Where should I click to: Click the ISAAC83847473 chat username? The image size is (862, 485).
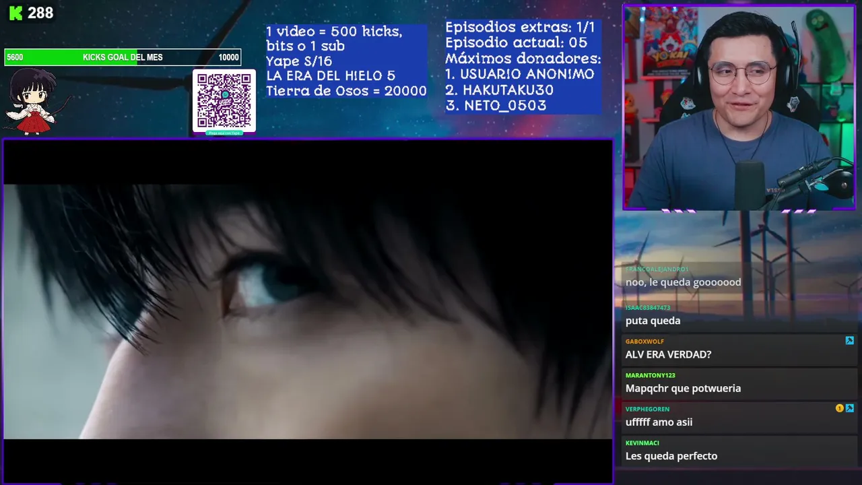[648, 308]
